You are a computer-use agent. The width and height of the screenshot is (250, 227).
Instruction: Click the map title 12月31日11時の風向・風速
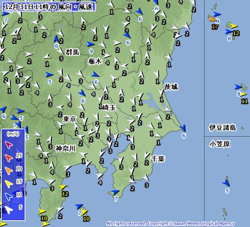(x=49, y=7)
